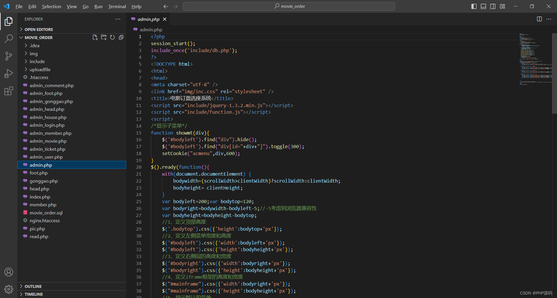Toggle primary side bar visibility
The width and height of the screenshot is (557, 298).
(x=474, y=6)
